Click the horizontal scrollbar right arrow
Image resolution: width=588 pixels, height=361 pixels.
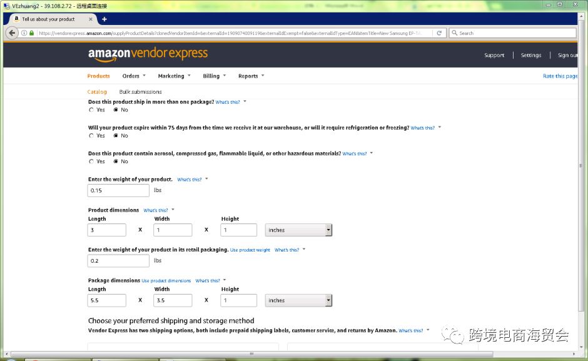click(x=574, y=354)
